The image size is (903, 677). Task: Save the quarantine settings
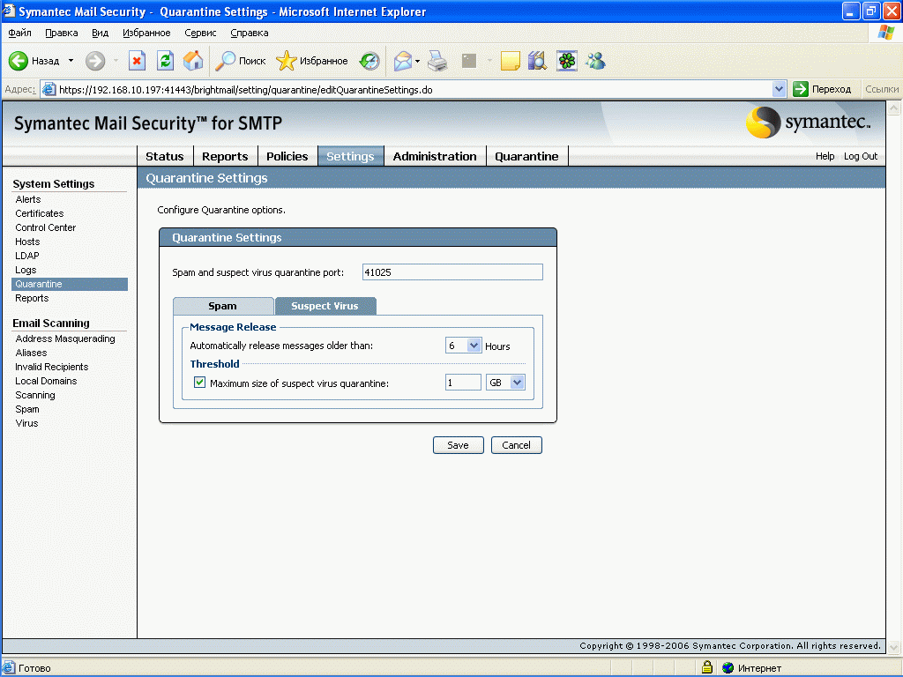tap(459, 445)
